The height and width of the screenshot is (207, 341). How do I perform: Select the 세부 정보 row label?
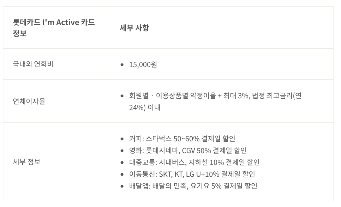pos(26,162)
